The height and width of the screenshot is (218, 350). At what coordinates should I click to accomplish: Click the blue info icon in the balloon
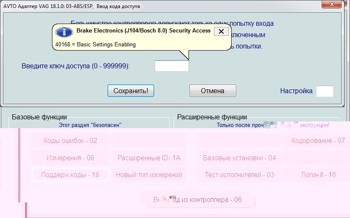(x=64, y=32)
